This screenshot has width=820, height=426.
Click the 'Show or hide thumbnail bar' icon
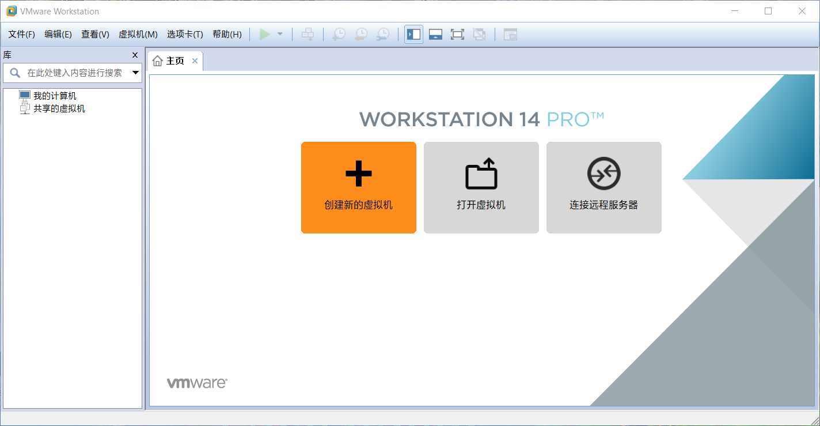(435, 34)
